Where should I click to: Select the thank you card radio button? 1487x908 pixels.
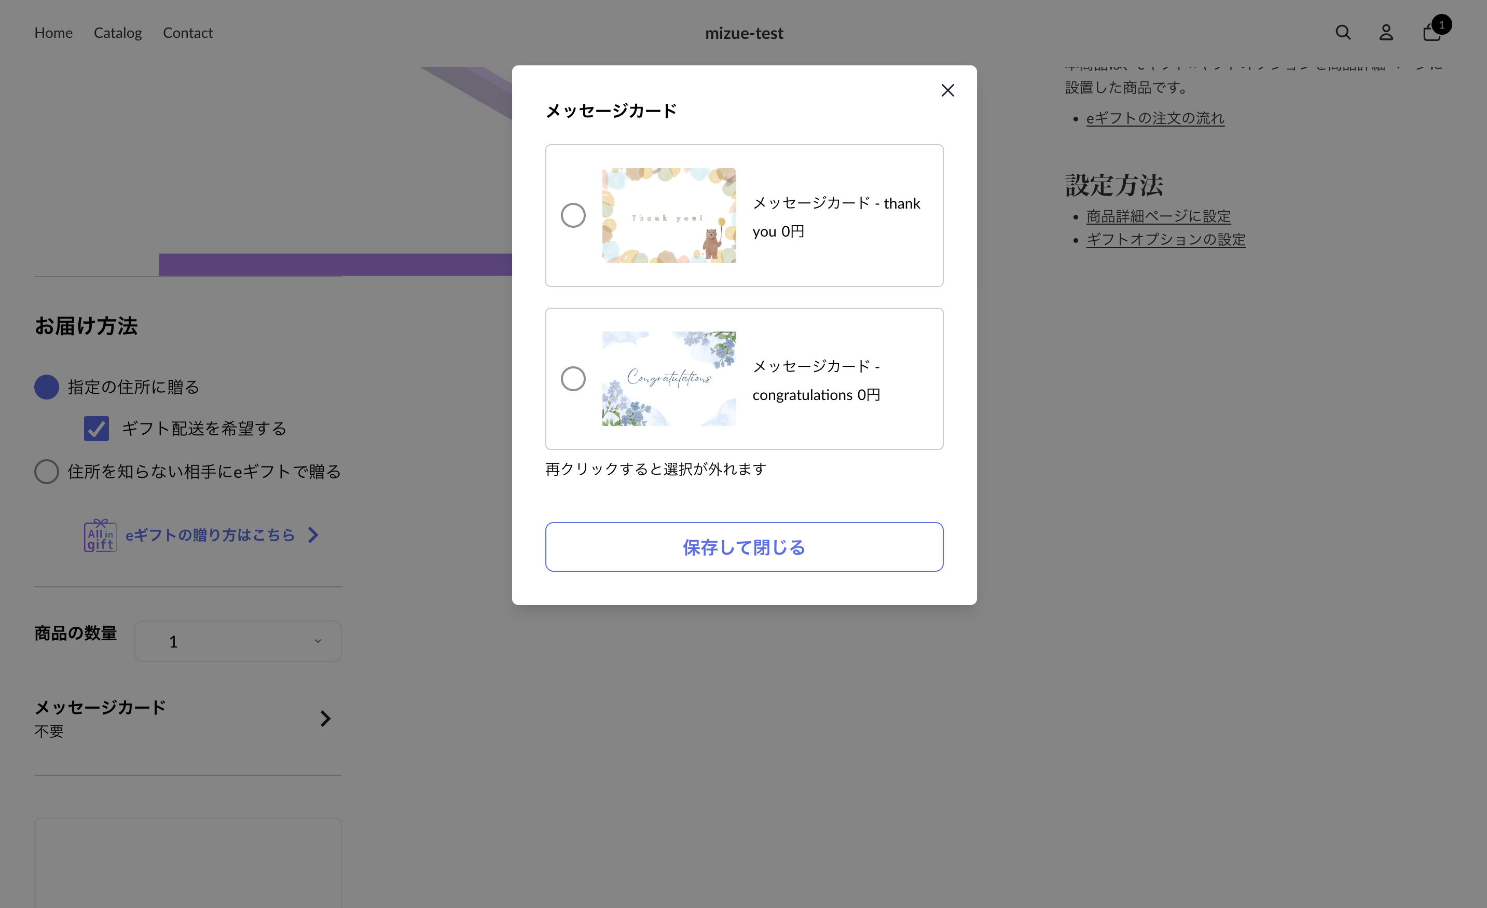click(573, 215)
